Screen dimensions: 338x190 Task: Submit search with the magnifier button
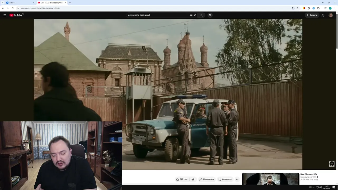201,15
